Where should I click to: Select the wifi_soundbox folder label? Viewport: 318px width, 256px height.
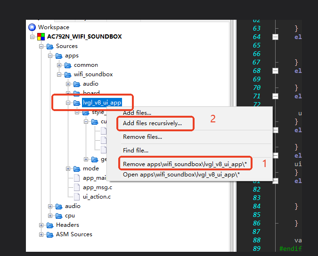coord(93,74)
